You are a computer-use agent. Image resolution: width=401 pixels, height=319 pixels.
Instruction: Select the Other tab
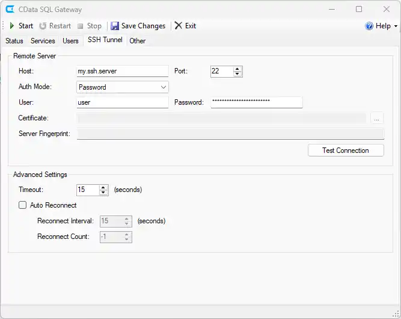click(138, 41)
